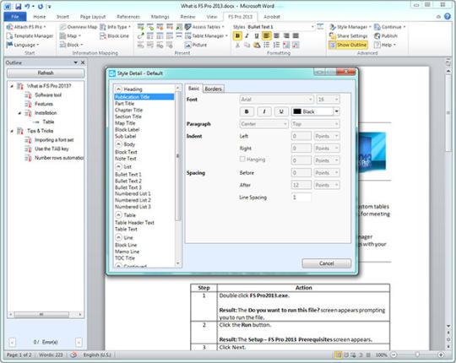Open the File tab
Screen dimensions: 456x363
(x=15, y=17)
